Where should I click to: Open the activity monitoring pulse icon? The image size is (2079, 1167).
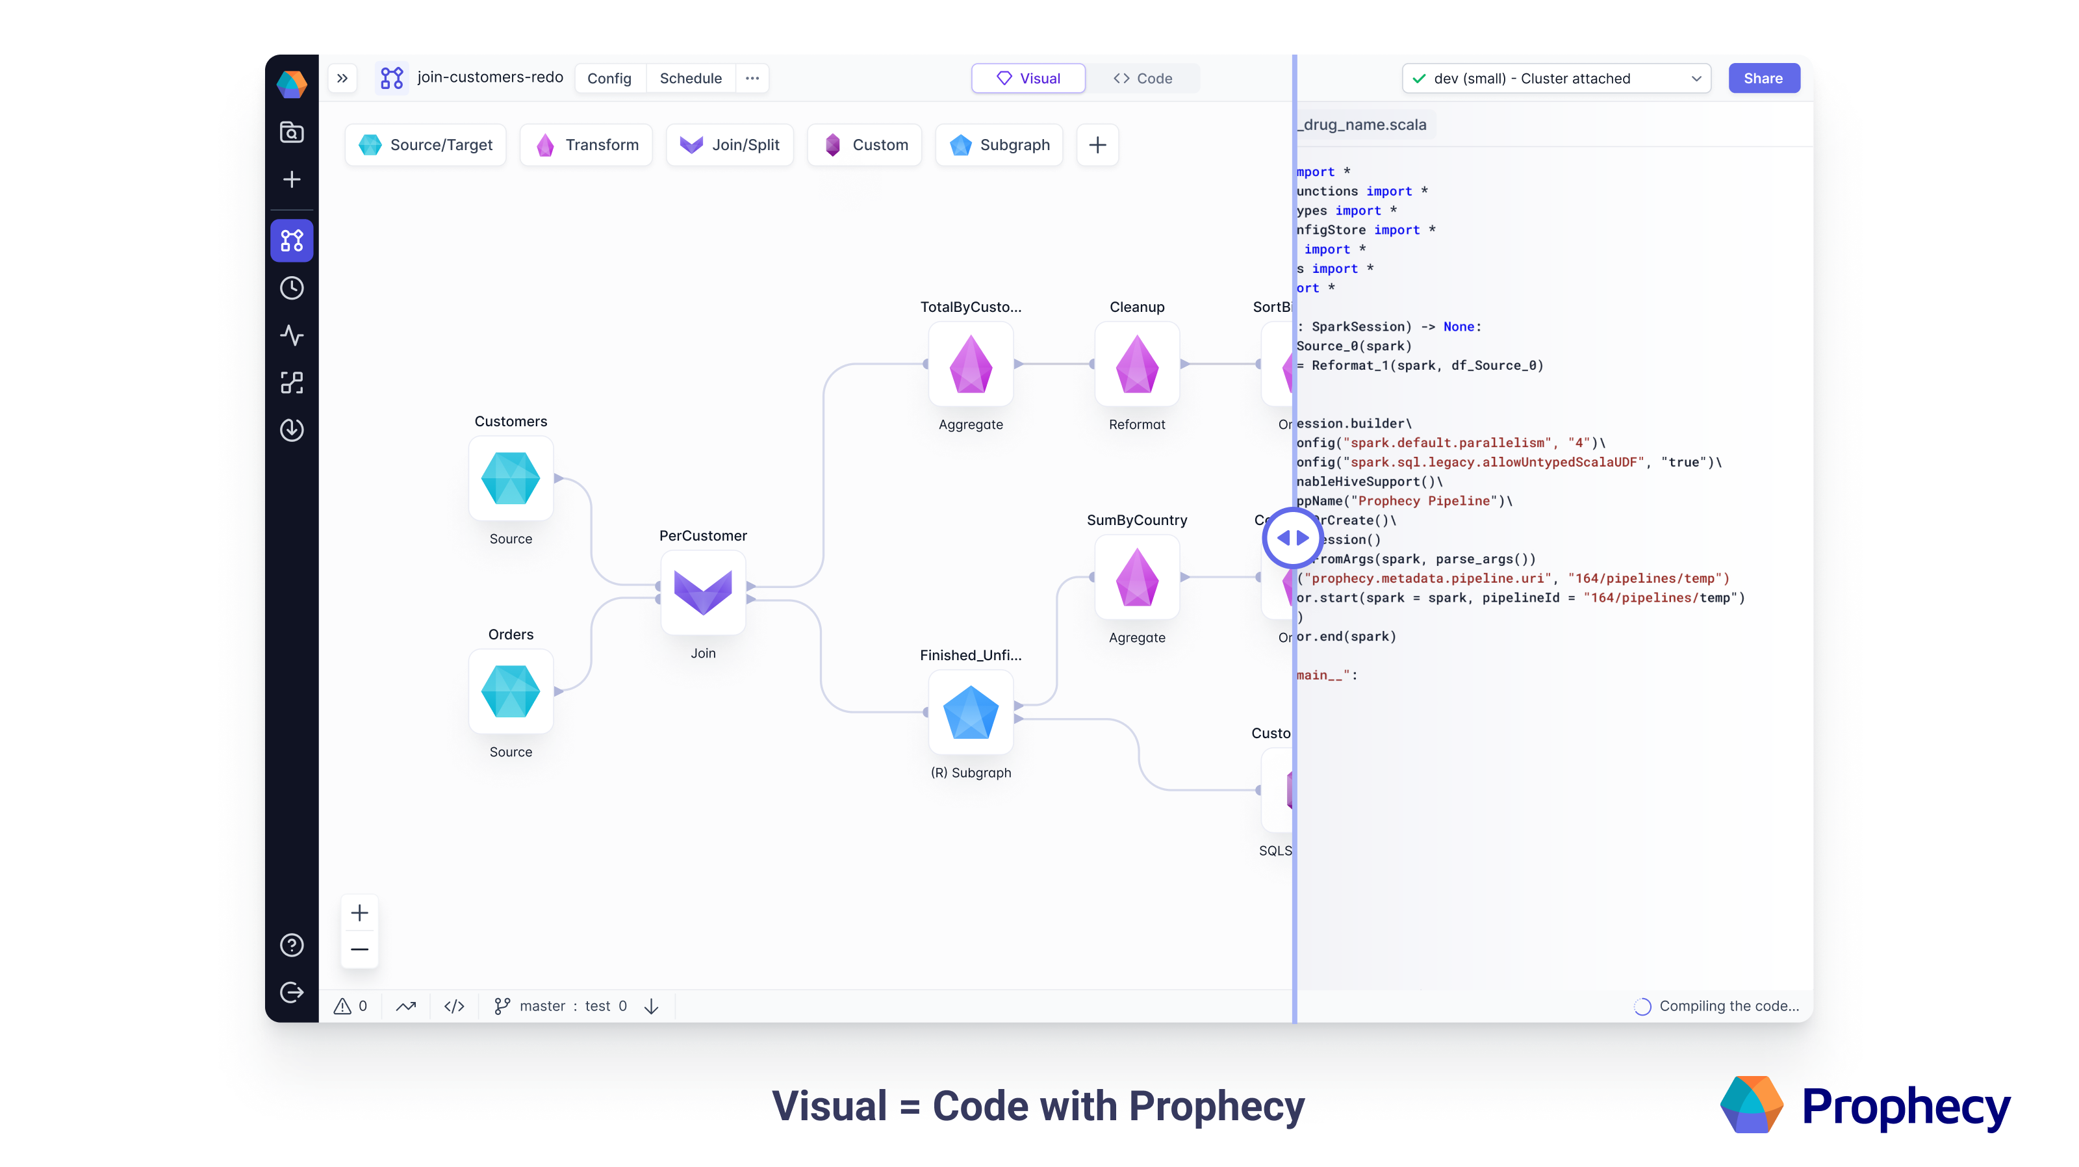tap(291, 335)
